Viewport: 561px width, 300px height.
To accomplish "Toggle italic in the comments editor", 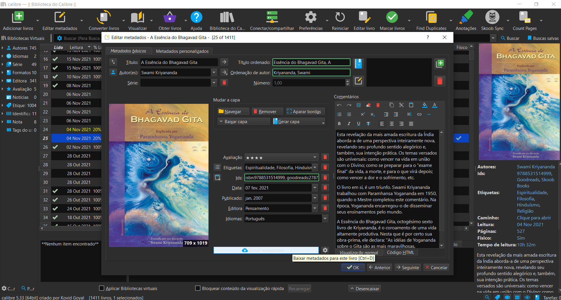I will pos(349,124).
